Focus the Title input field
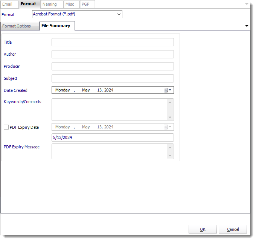 pyautogui.click(x=113, y=42)
